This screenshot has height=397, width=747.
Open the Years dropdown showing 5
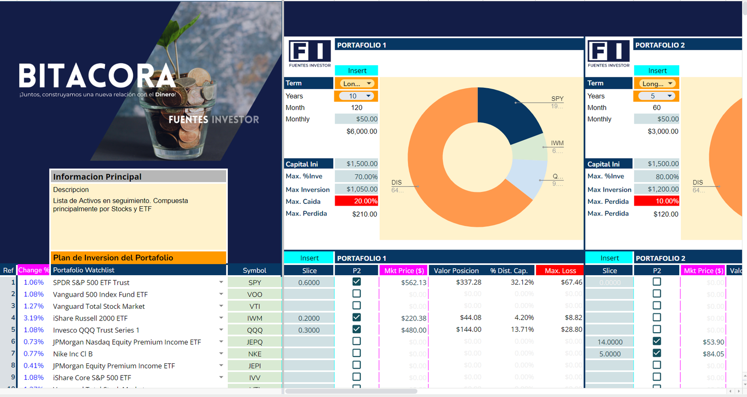point(656,96)
